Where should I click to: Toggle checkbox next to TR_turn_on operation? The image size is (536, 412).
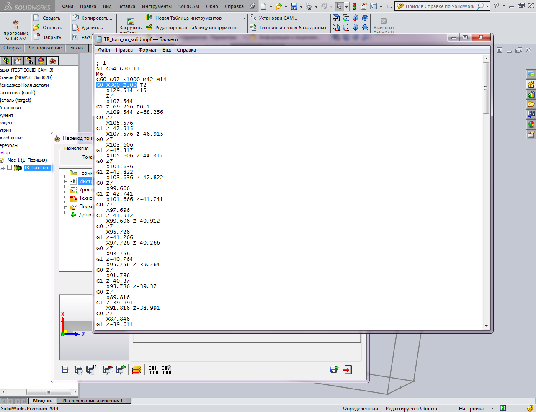click(9, 167)
